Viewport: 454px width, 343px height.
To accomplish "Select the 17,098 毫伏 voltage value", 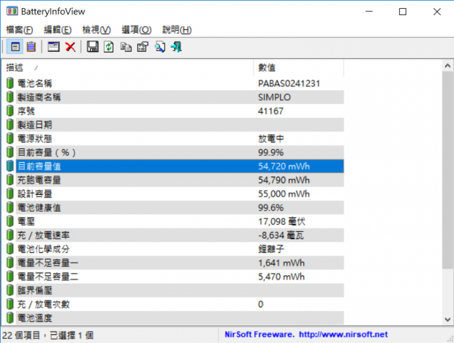I will tap(282, 221).
